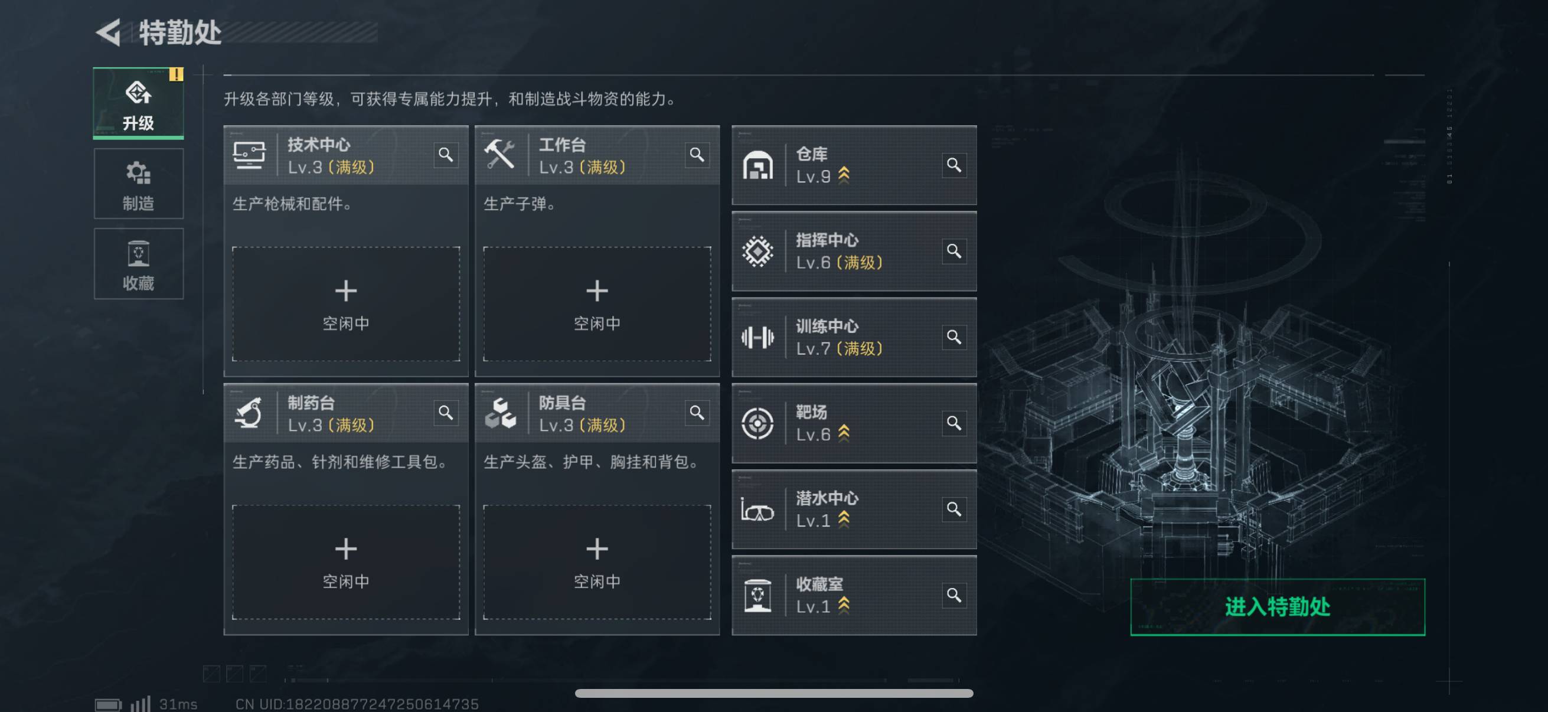Viewport: 1548px width, 712px height.
Task: Open magnifier on 训练中心 row
Action: (x=954, y=337)
